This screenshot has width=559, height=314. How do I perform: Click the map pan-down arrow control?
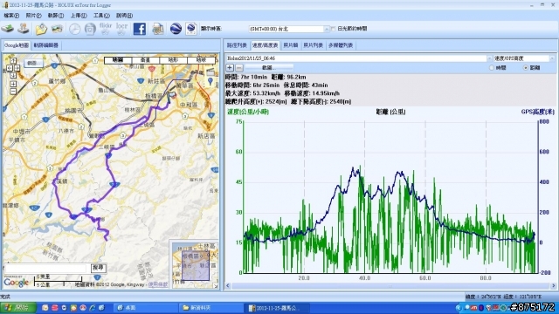tap(13, 75)
